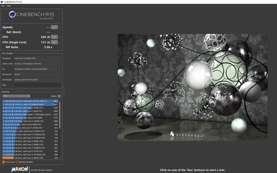
Task: Select the rank 7 Core i7-3930K row
Action: 30,121
